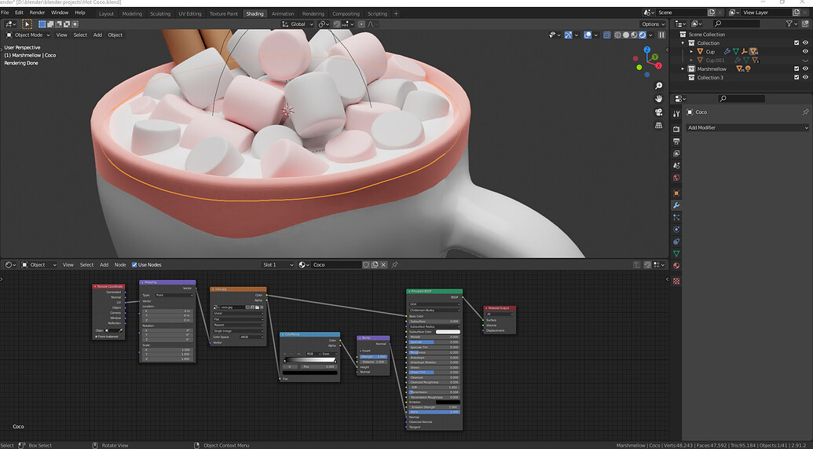Hide Collection 3 with eye icon
813x449 pixels.
click(805, 77)
